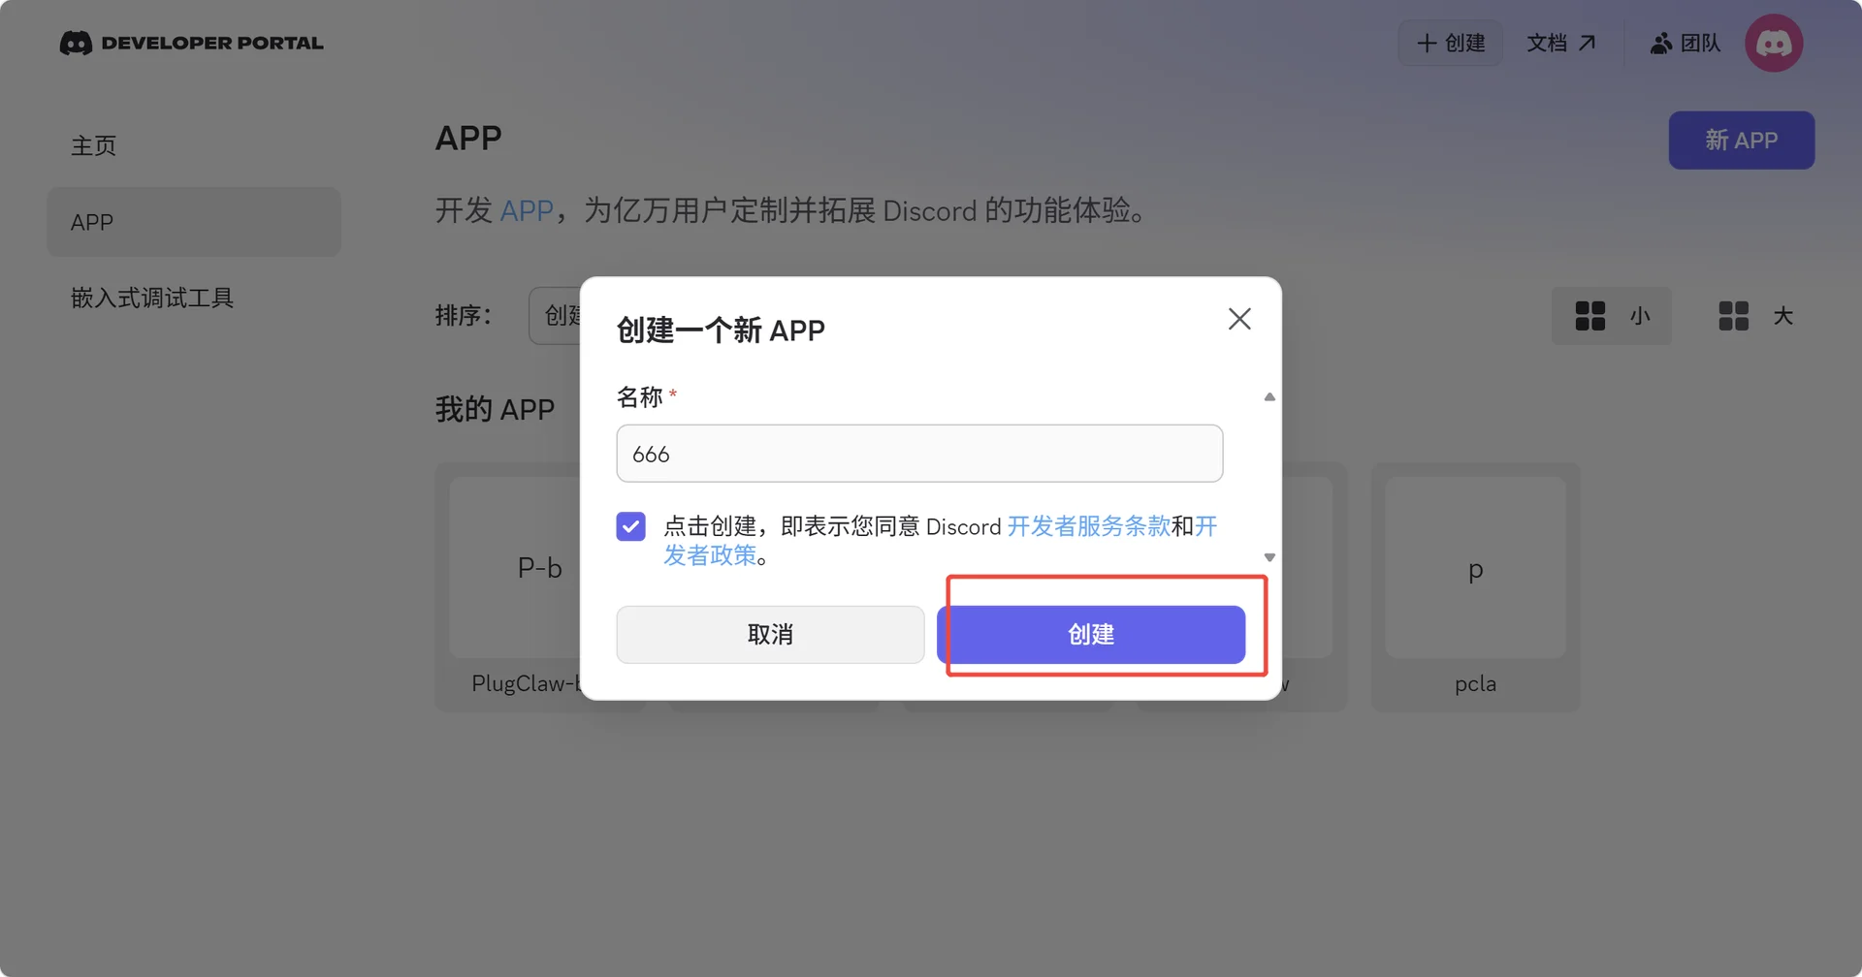Image resolution: width=1862 pixels, height=977 pixels.
Task: Open the 发者政策 link
Action: click(x=710, y=555)
